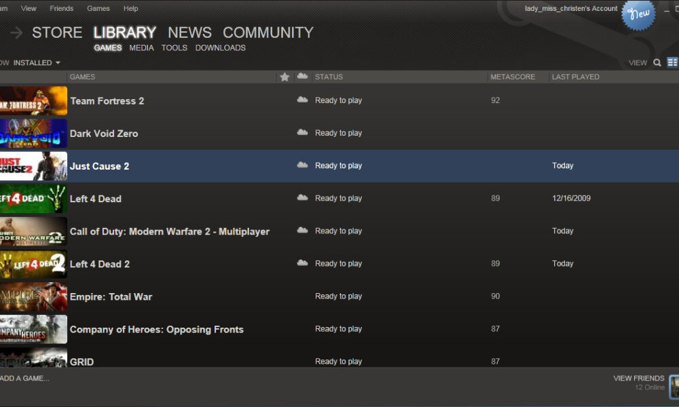
Task: Sort by cloud column header icon
Action: point(302,77)
